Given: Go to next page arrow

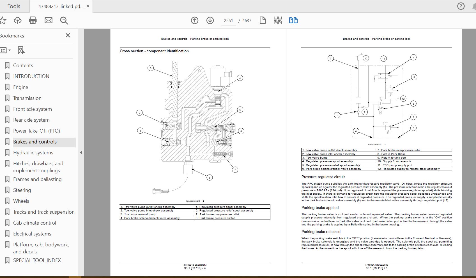Looking at the screenshot, I should (x=210, y=20).
